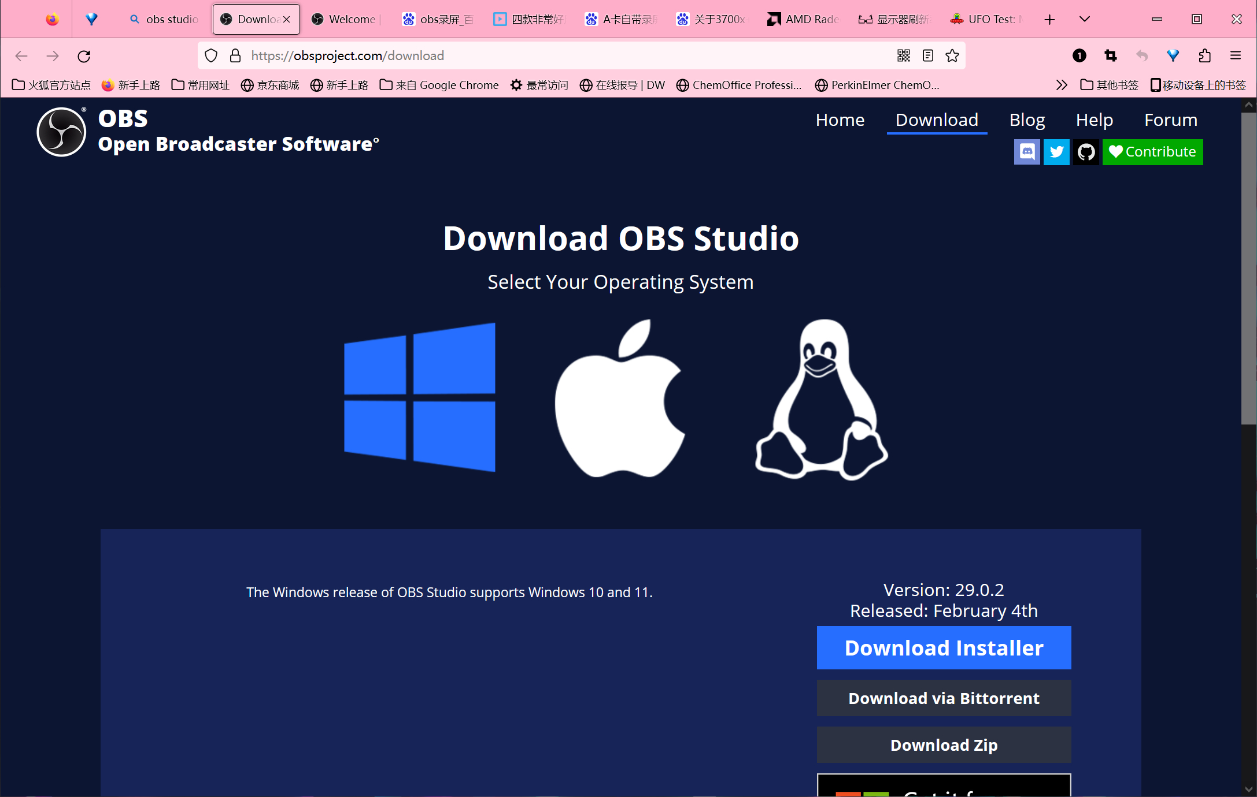The width and height of the screenshot is (1257, 797).
Task: Toggle reader view icon in the address bar
Action: (x=928, y=55)
